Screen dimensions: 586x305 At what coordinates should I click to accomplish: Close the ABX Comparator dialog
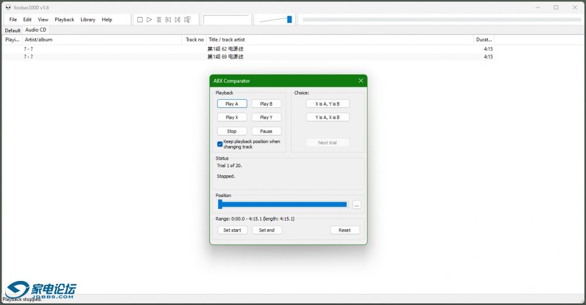tap(361, 81)
